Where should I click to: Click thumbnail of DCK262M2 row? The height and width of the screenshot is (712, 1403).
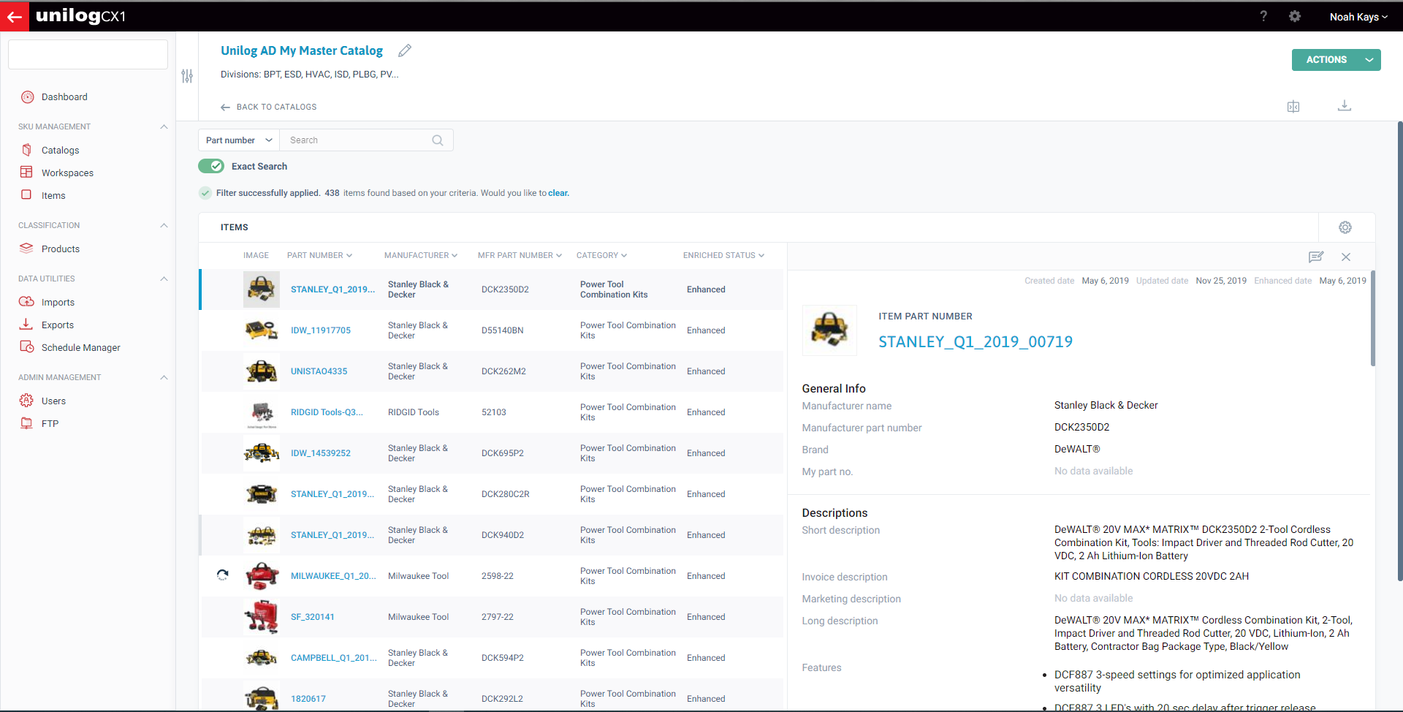coord(262,371)
